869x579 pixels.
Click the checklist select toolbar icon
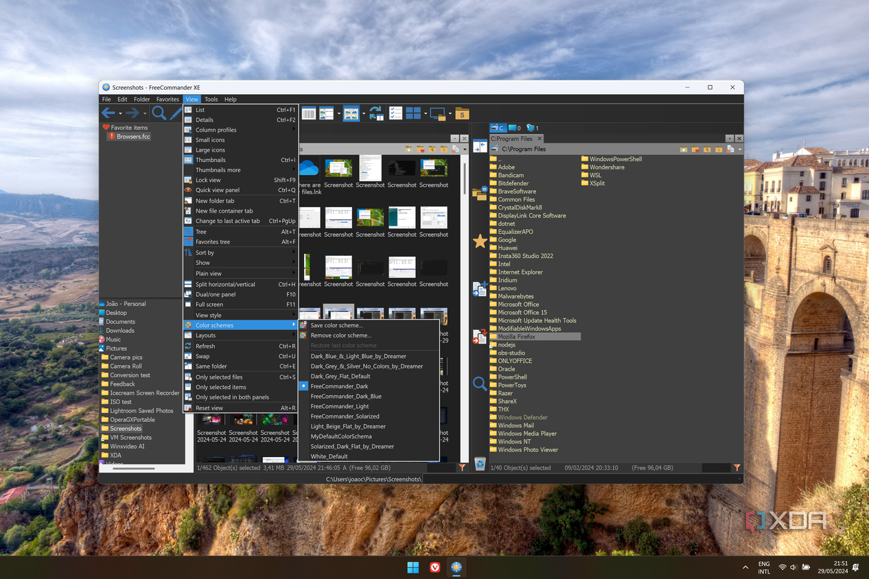click(x=396, y=113)
